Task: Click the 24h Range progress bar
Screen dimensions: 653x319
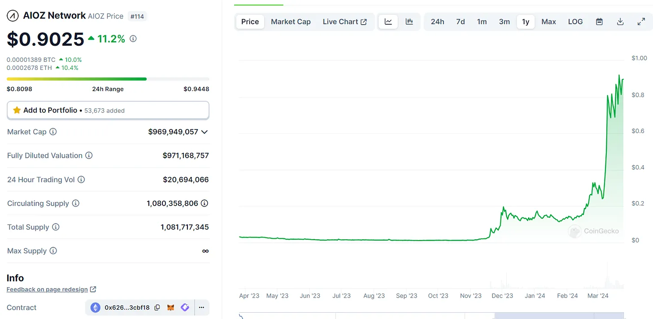Action: [x=108, y=79]
